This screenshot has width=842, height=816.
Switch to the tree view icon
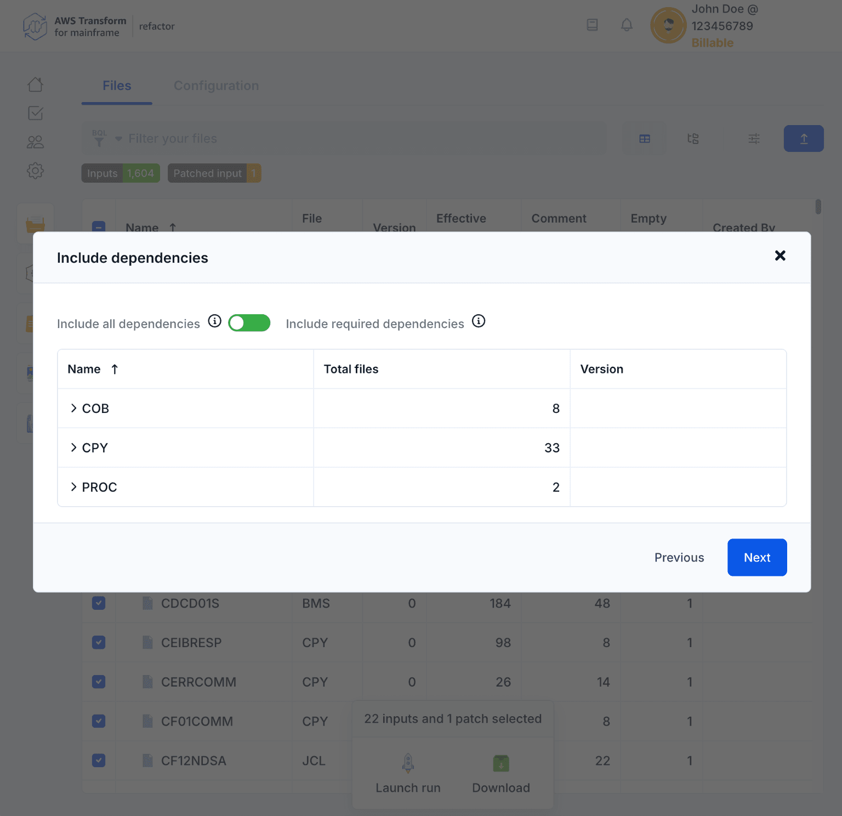693,139
